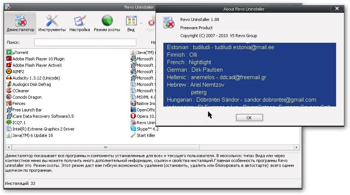Click OK in About Revo Uninstaller dialog
The image size is (350, 195).
click(x=249, y=118)
